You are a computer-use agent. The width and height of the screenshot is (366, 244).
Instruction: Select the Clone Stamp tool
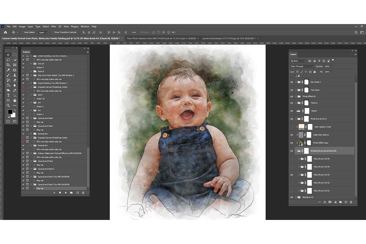coord(15,75)
